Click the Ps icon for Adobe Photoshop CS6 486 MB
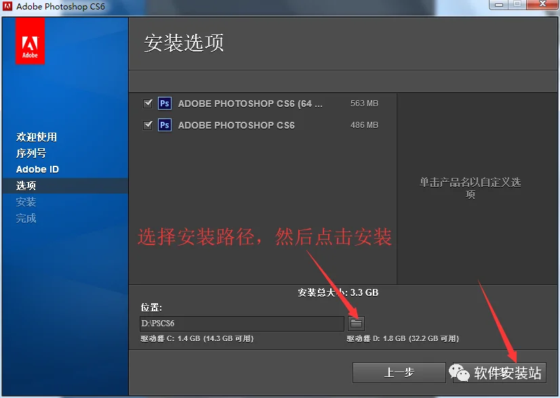This screenshot has height=398, width=560. pyautogui.click(x=165, y=125)
